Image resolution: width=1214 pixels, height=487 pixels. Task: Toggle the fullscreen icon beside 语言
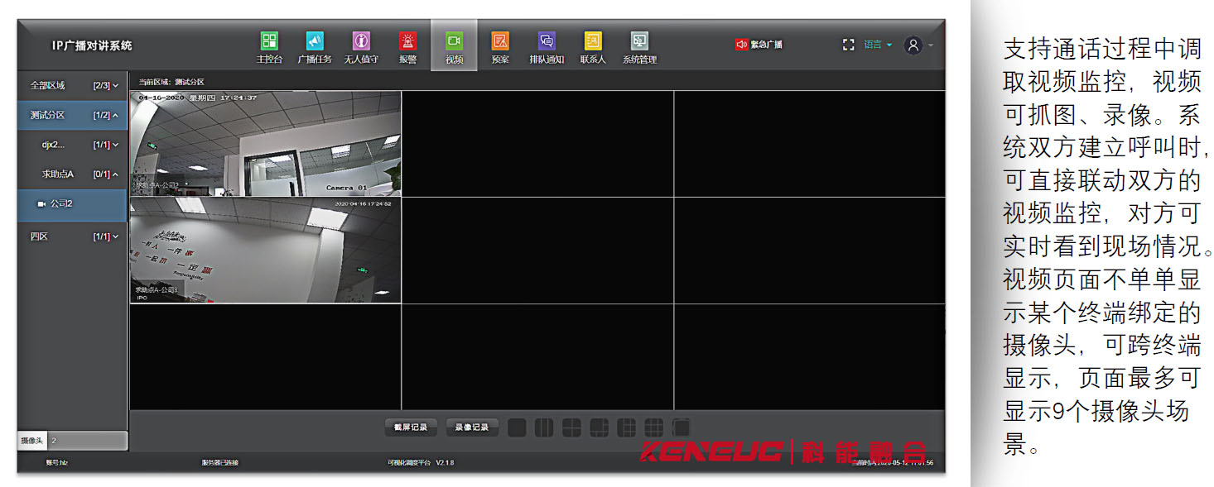[x=848, y=45]
